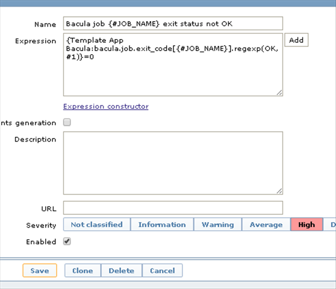Screen dimensions: 336x289
Task: Click the Add expression button
Action: 296,40
